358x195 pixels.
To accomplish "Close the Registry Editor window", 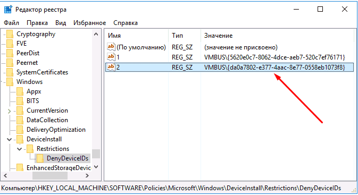I will pos(345,10).
